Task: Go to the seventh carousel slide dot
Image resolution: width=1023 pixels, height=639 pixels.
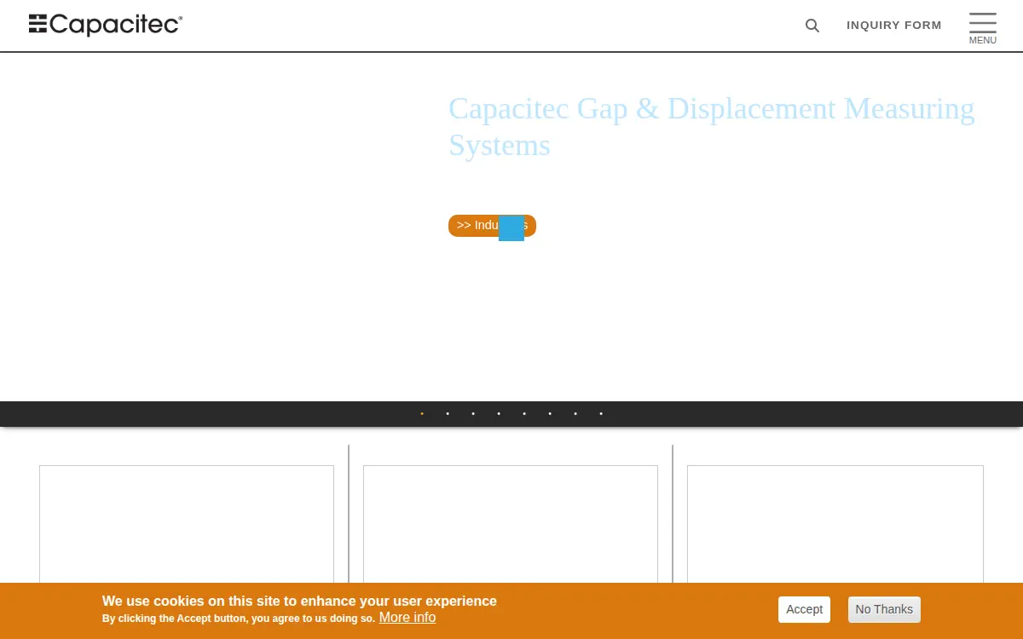Action: click(x=575, y=414)
